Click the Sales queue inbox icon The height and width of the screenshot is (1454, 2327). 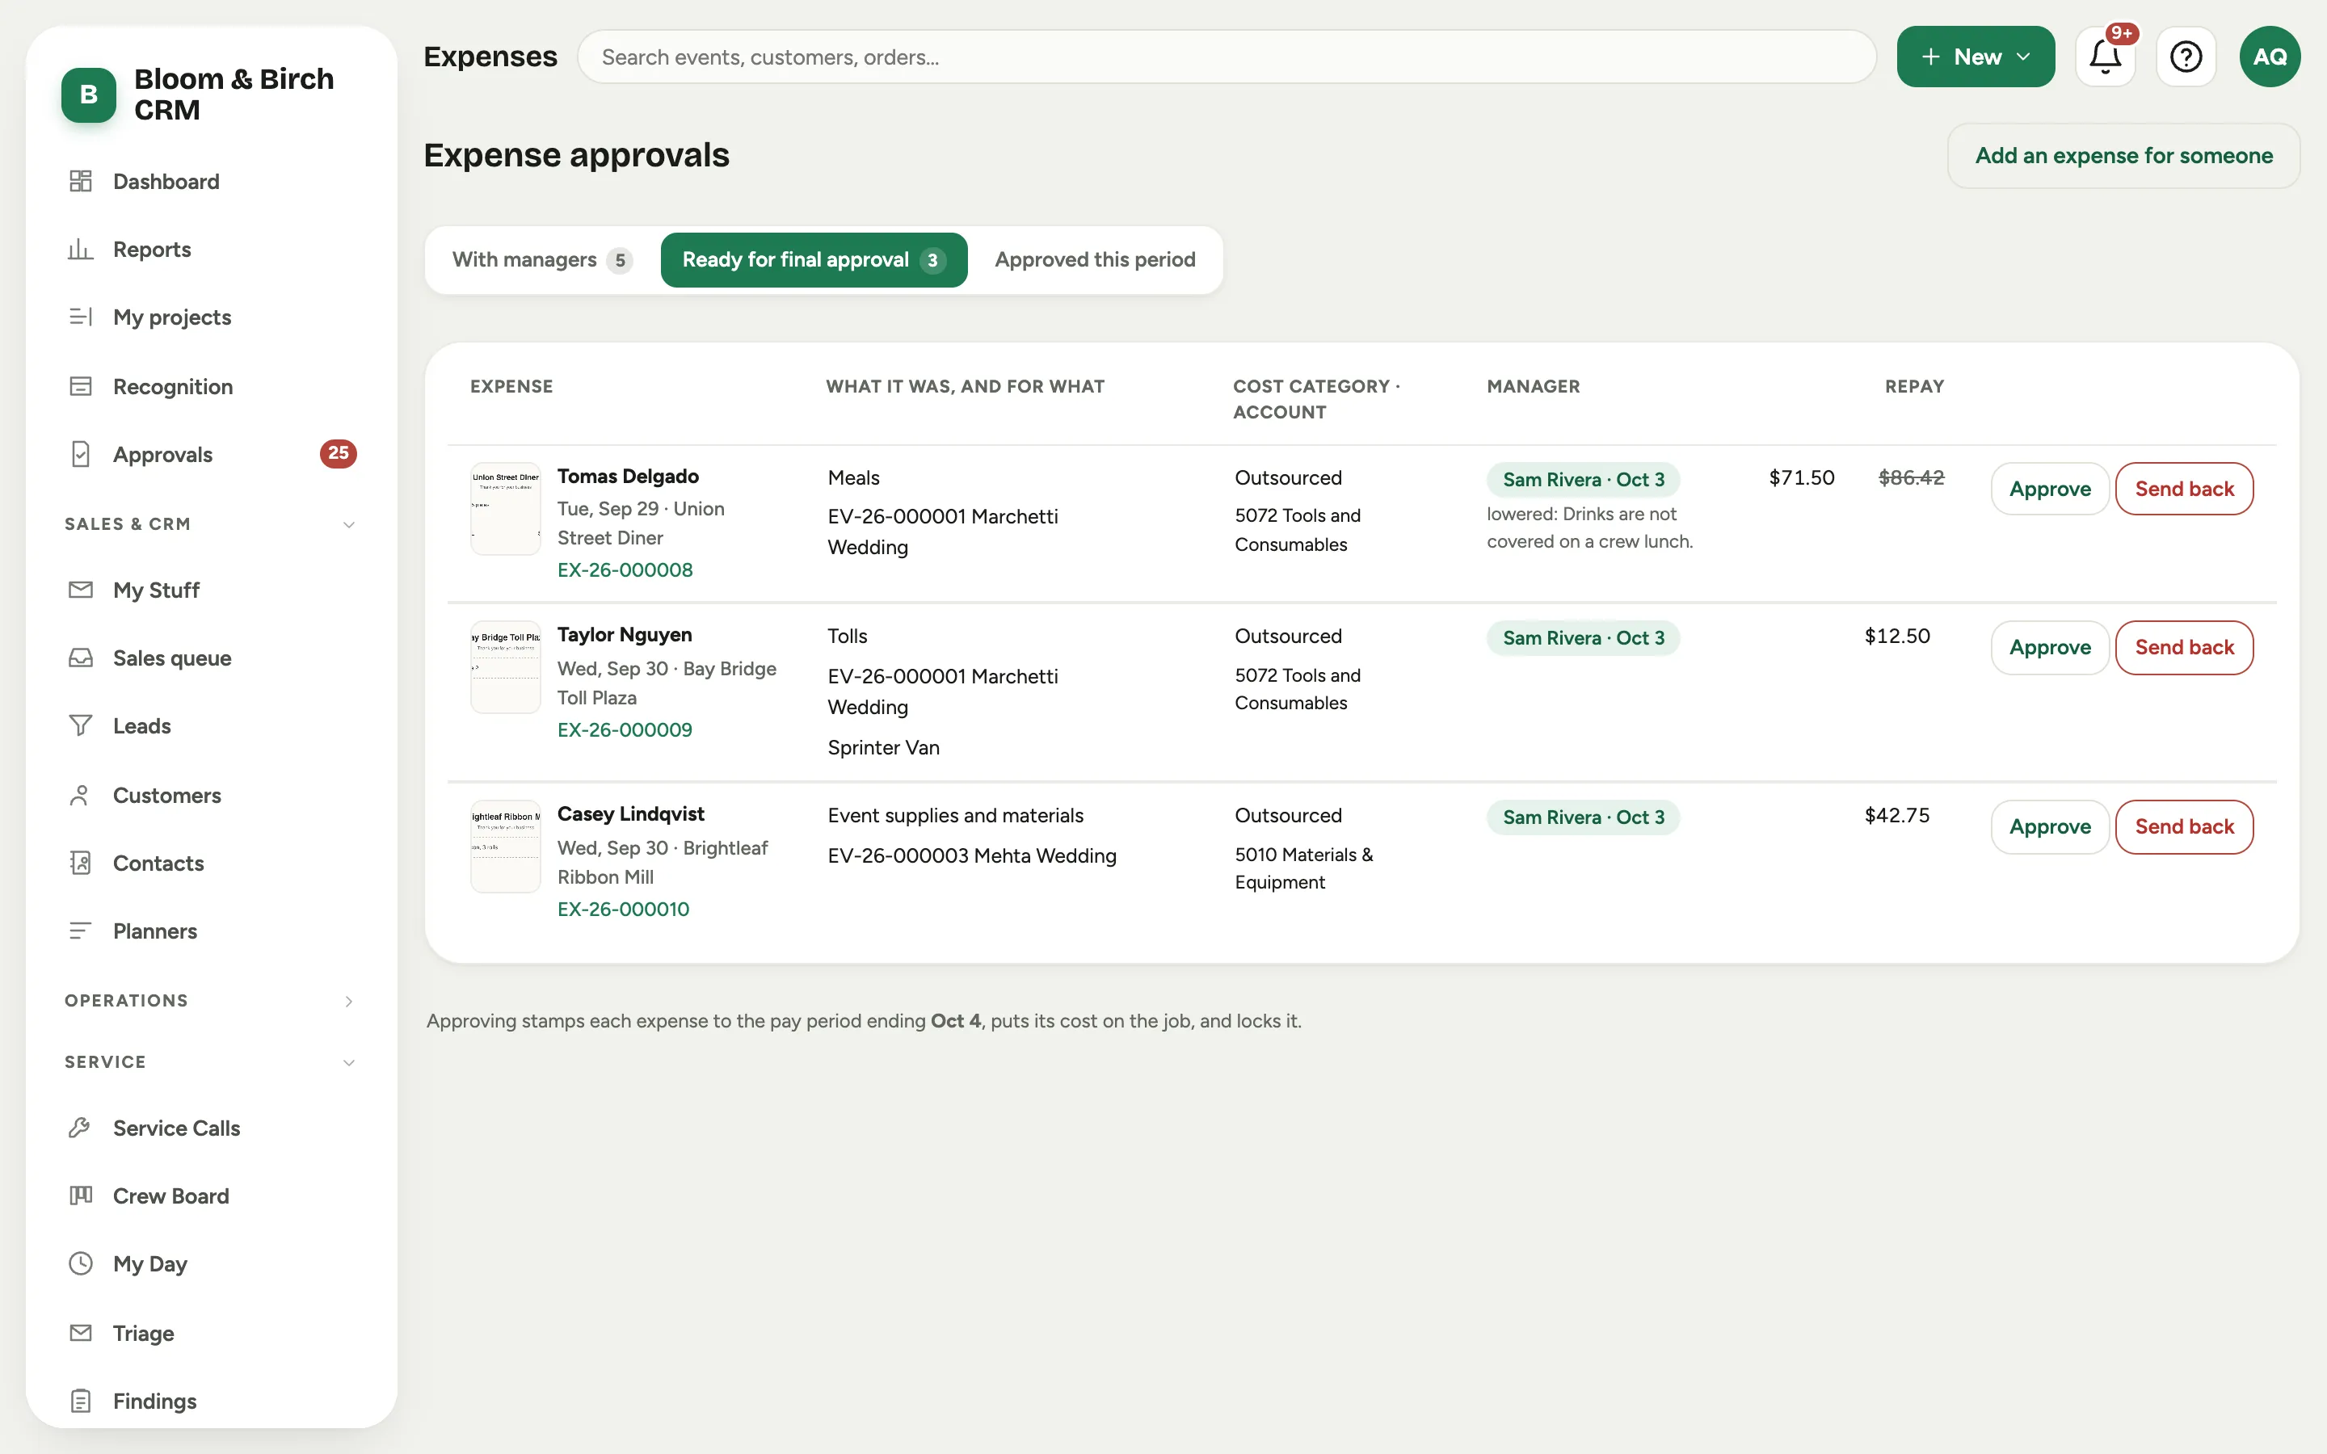click(81, 658)
